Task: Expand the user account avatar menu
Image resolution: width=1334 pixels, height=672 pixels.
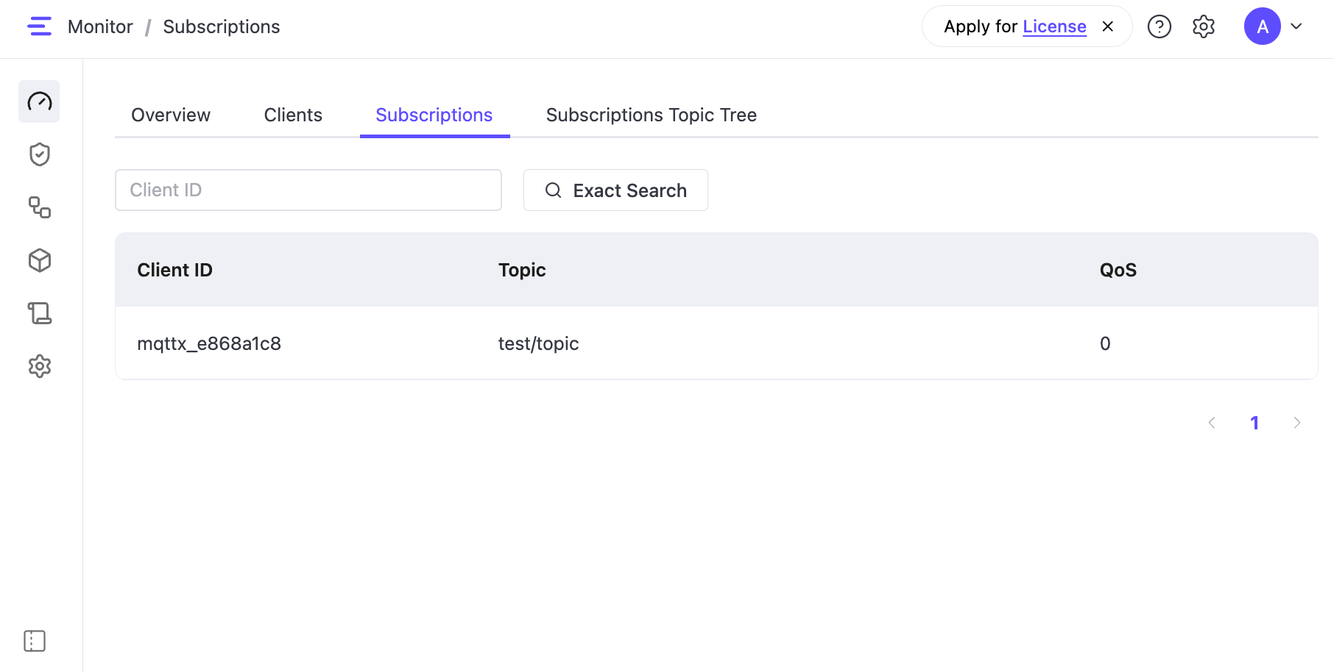Action: coord(1276,26)
